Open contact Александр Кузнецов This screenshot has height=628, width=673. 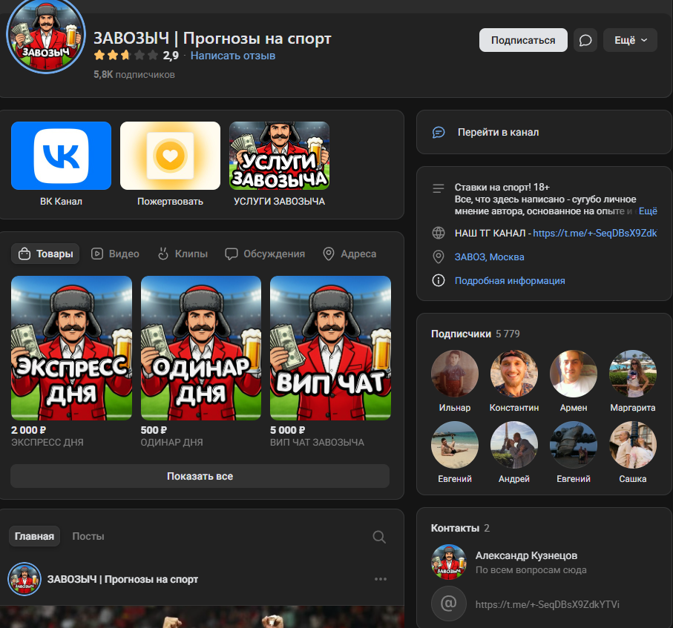pyautogui.click(x=526, y=555)
